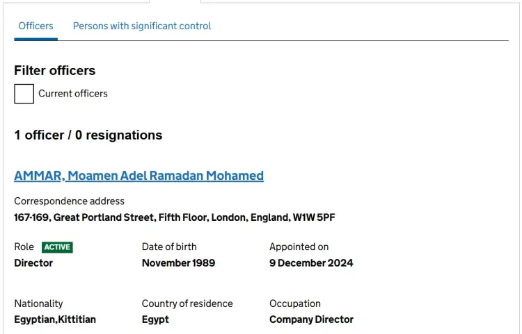
Task: Click the Correspondence address label
Action: click(69, 201)
